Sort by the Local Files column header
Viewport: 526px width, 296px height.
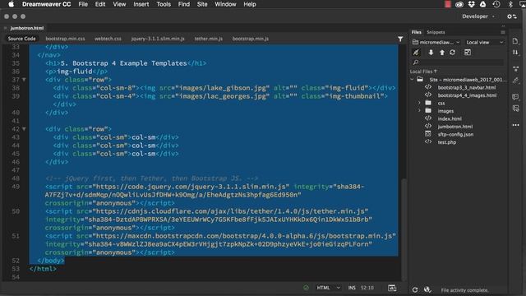423,72
